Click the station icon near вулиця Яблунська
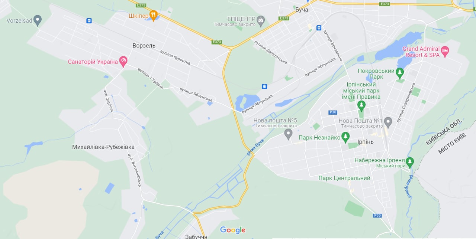The image size is (476, 239). 264,86
